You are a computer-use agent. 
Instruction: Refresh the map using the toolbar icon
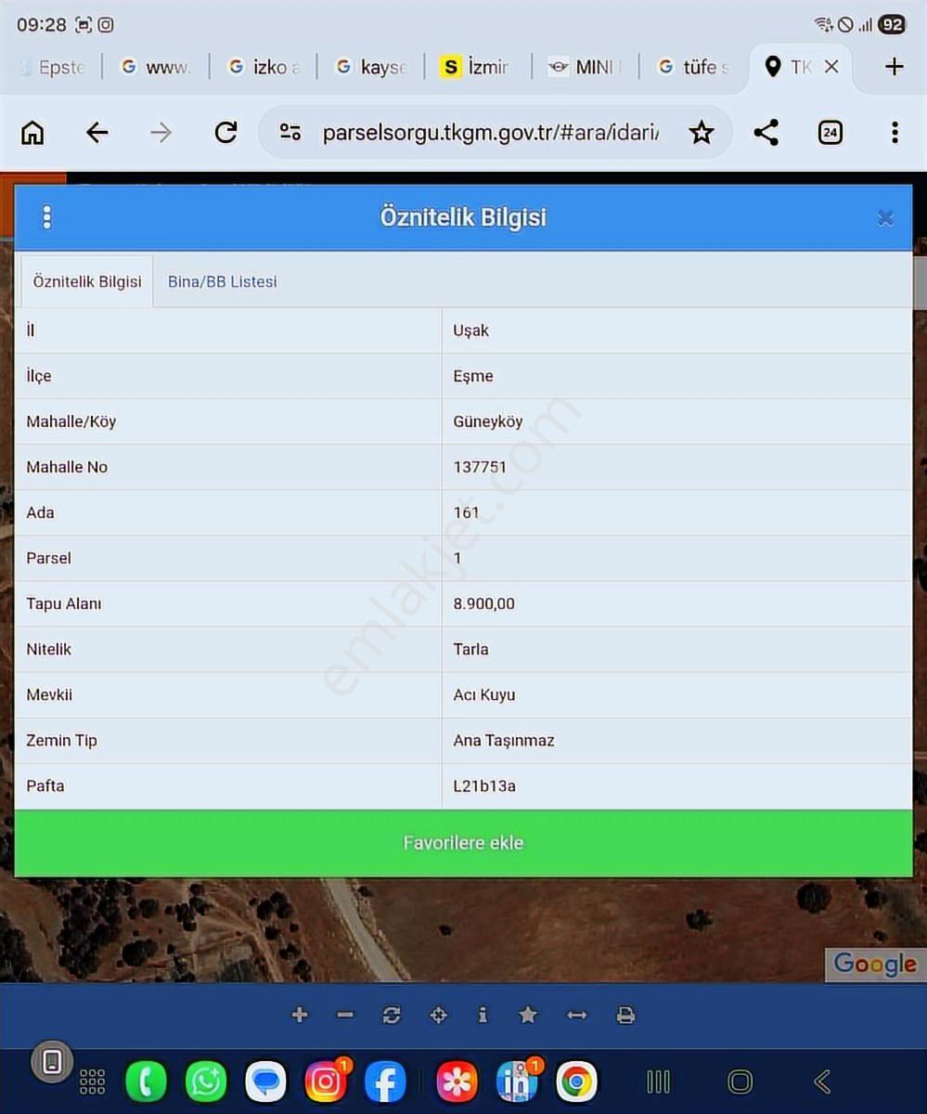(392, 1015)
